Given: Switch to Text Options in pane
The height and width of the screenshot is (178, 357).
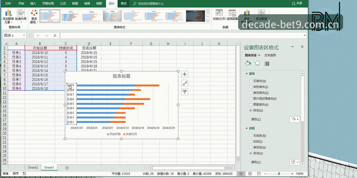Looking at the screenshot, I should point(270,55).
